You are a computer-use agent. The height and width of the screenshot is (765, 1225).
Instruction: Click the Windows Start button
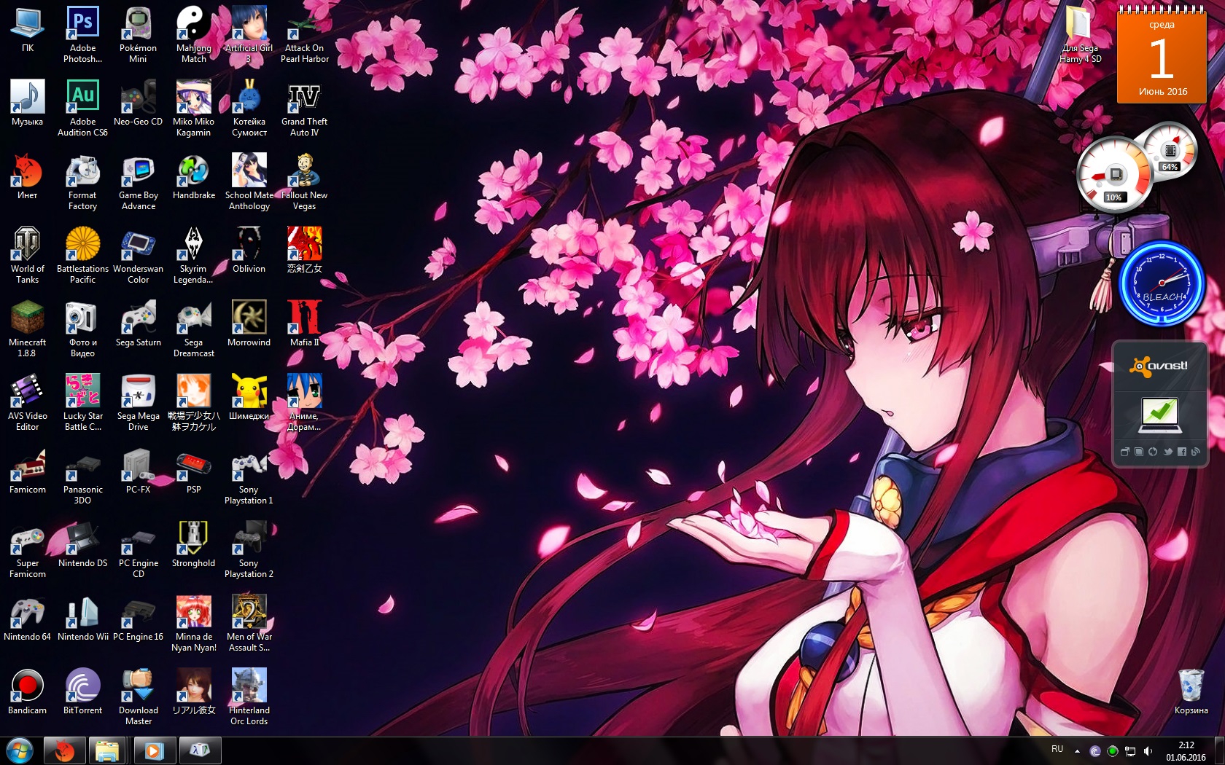point(19,750)
